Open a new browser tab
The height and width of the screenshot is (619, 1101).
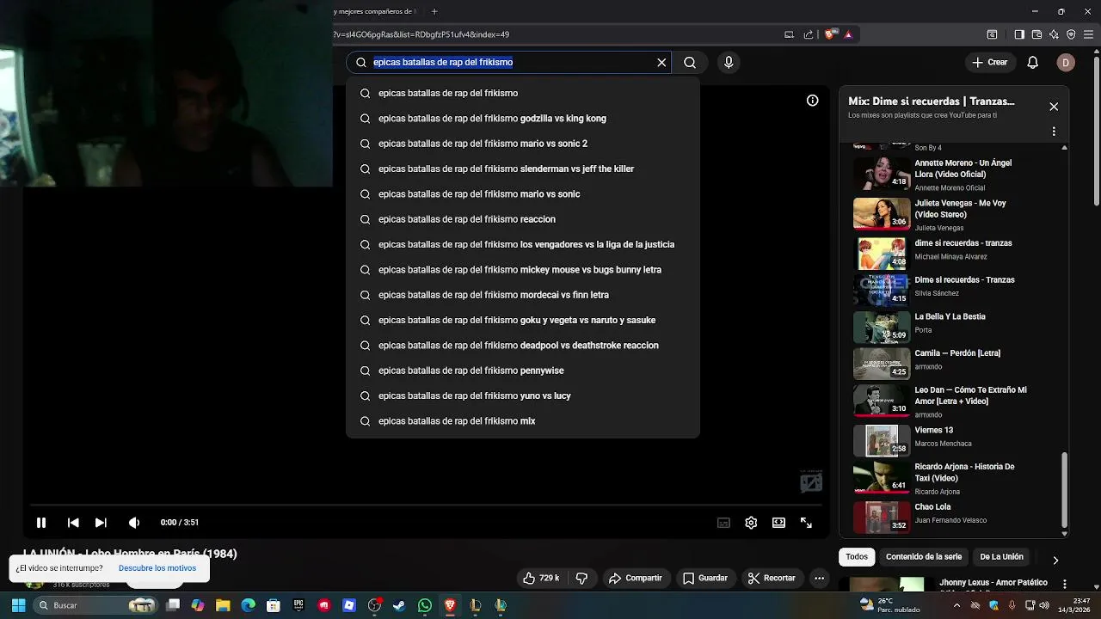434,11
